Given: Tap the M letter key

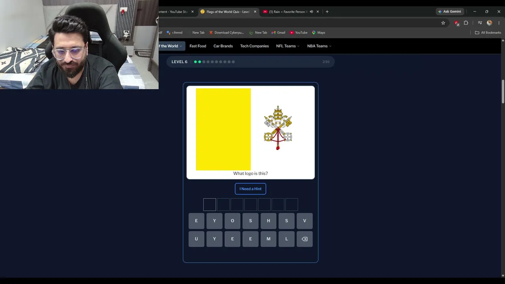Looking at the screenshot, I should 268,239.
